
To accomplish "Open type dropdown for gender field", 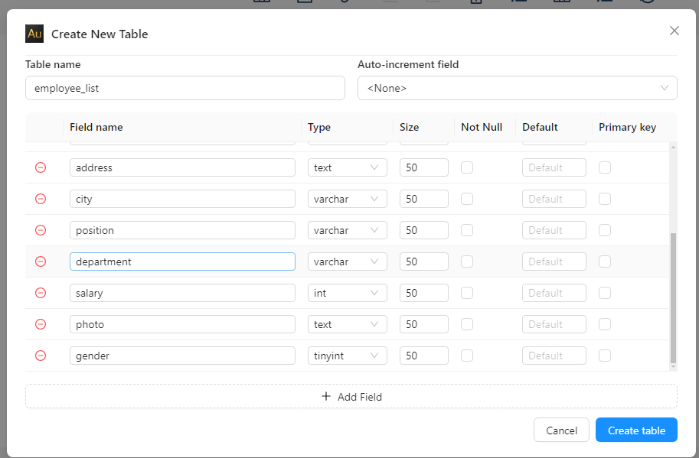I will 348,356.
